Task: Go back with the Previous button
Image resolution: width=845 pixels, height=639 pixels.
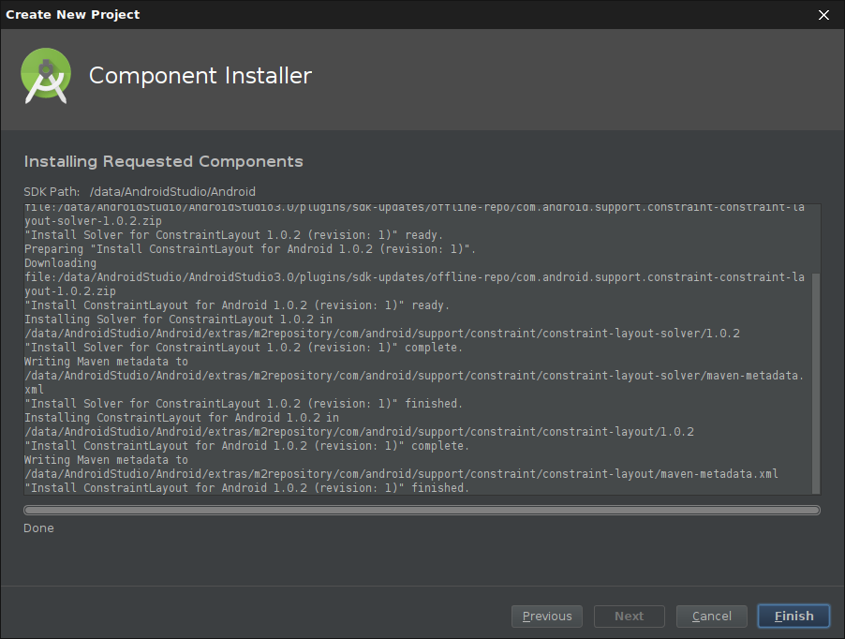Action: point(547,616)
